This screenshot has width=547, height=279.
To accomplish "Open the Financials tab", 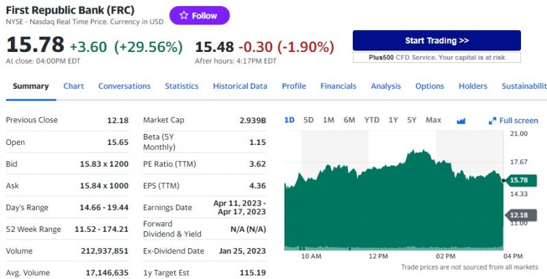I will click(x=338, y=86).
